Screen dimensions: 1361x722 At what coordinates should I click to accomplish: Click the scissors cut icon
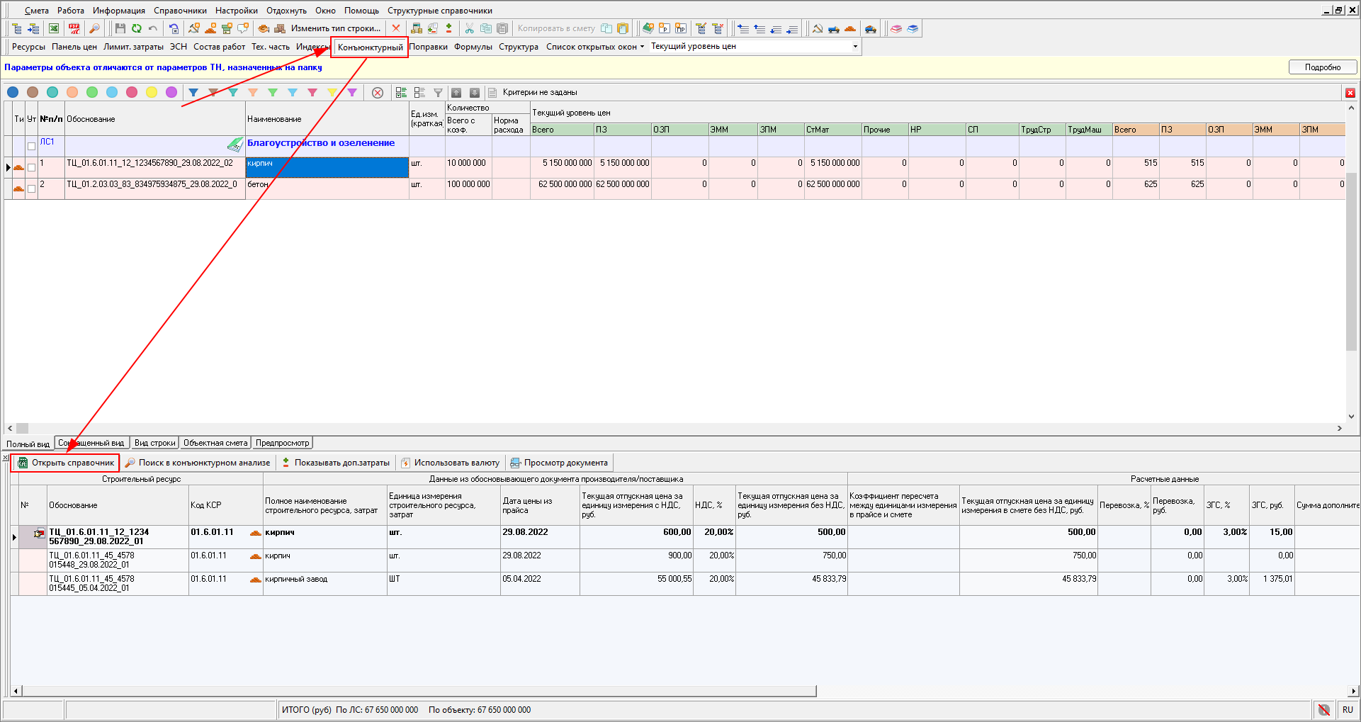469,28
